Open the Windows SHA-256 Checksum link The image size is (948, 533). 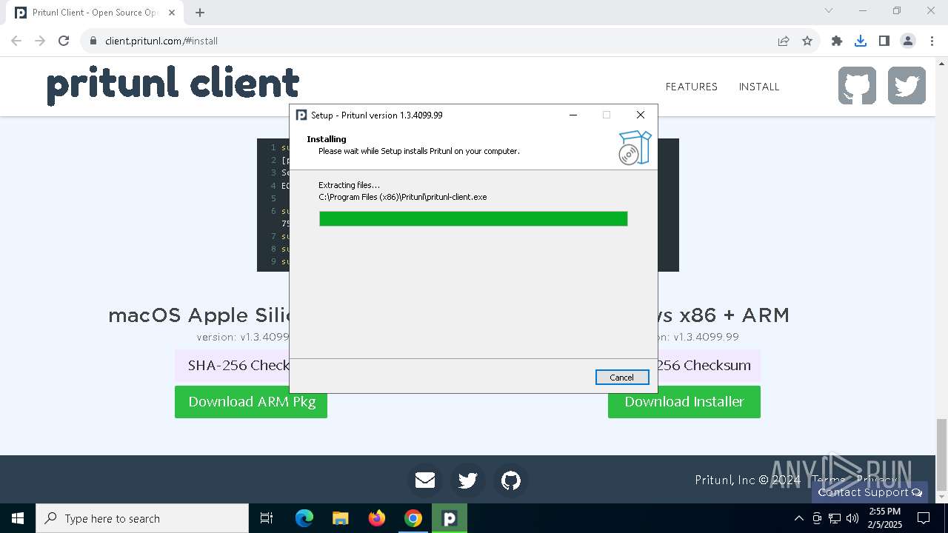coord(709,366)
